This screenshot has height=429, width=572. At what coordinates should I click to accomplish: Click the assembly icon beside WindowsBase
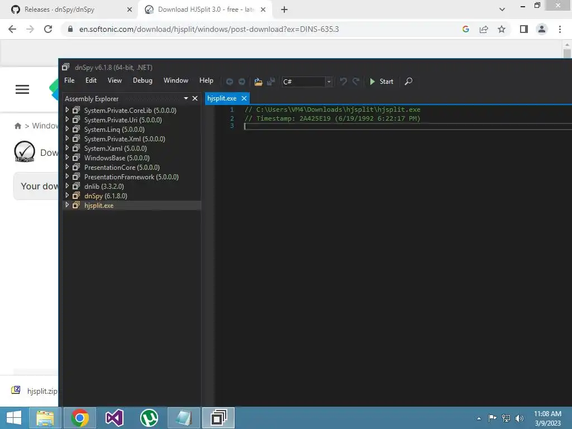[x=76, y=158]
